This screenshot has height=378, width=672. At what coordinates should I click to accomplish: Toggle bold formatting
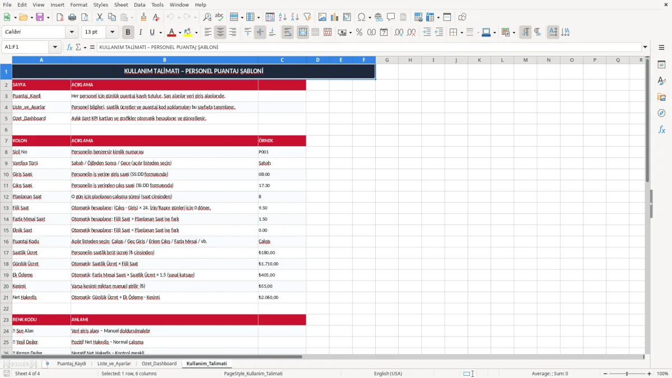(x=128, y=32)
